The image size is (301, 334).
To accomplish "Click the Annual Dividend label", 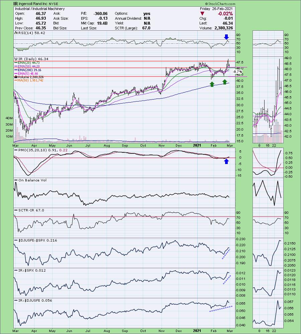I will [128, 18].
